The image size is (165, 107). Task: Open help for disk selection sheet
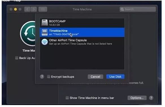click(42, 77)
